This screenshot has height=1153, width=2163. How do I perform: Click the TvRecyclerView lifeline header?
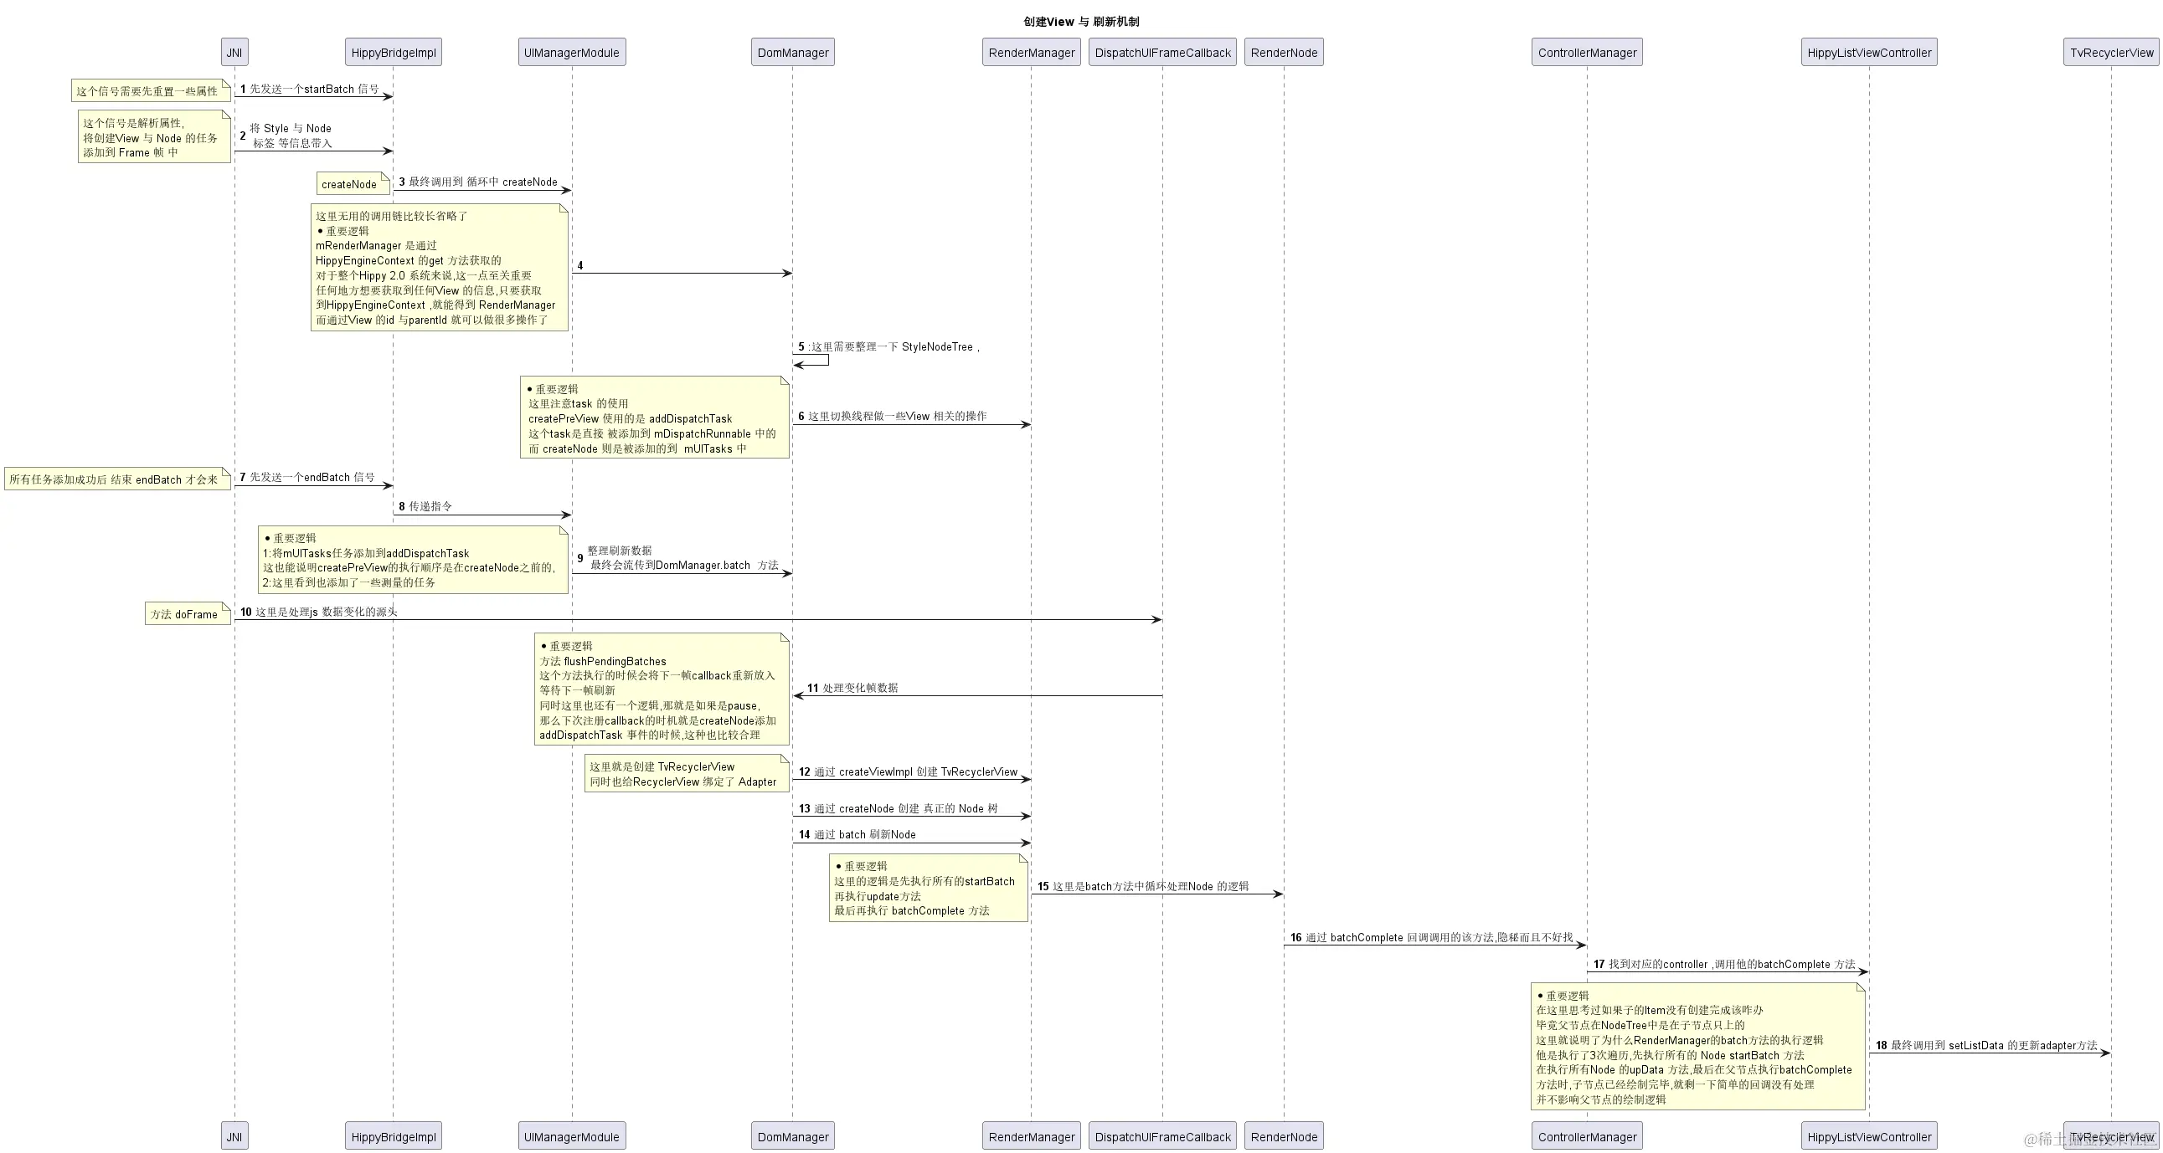click(x=2110, y=52)
